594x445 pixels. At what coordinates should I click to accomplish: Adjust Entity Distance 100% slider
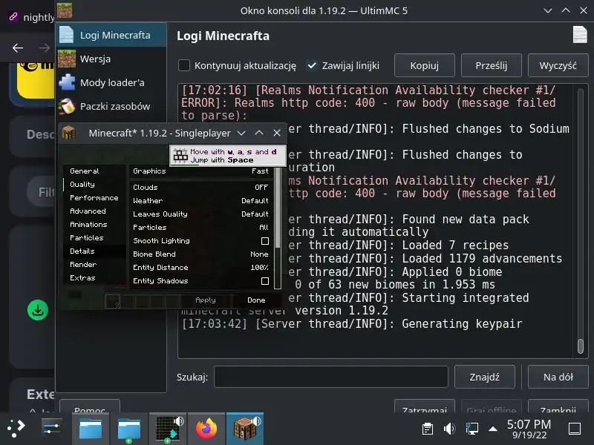(x=200, y=268)
